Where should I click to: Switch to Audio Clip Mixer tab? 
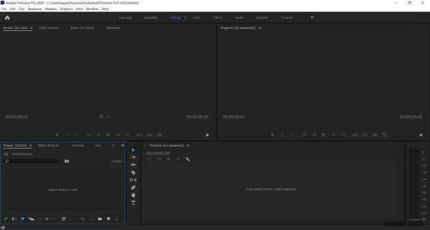point(82,28)
